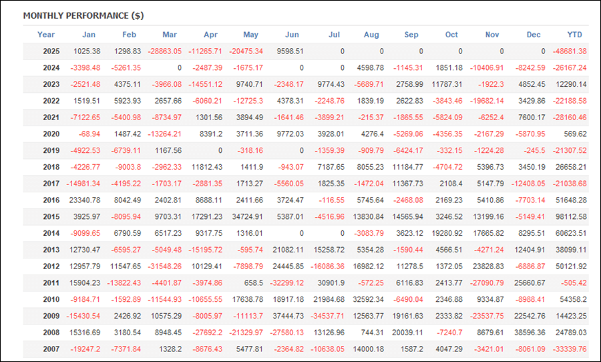Screen dimensions: 601x362
Task: Select 2009 Jun value 37444.73
Action: point(288,316)
